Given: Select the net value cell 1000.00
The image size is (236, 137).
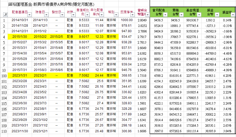Looking at the screenshot, I should point(127,20).
